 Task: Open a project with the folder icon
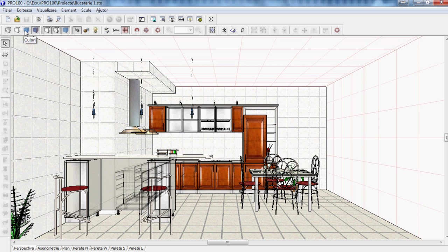tap(17, 19)
